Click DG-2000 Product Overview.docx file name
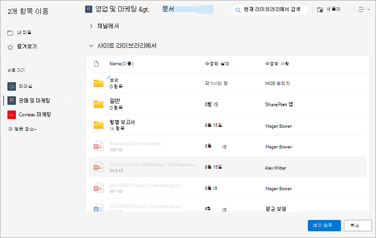Viewport: 376px width, 238px height. click(x=145, y=206)
